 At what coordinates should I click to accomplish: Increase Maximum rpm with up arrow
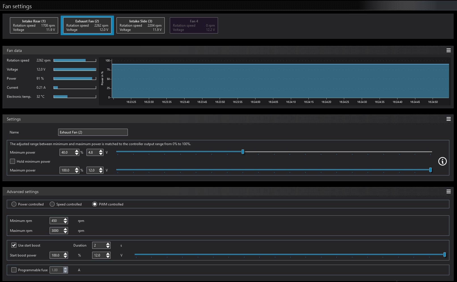coord(65,229)
